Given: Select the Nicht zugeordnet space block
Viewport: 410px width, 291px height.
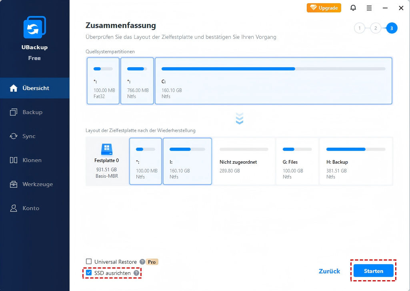Looking at the screenshot, I should coord(244,161).
